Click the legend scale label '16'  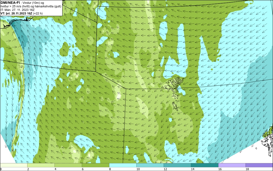220,169
